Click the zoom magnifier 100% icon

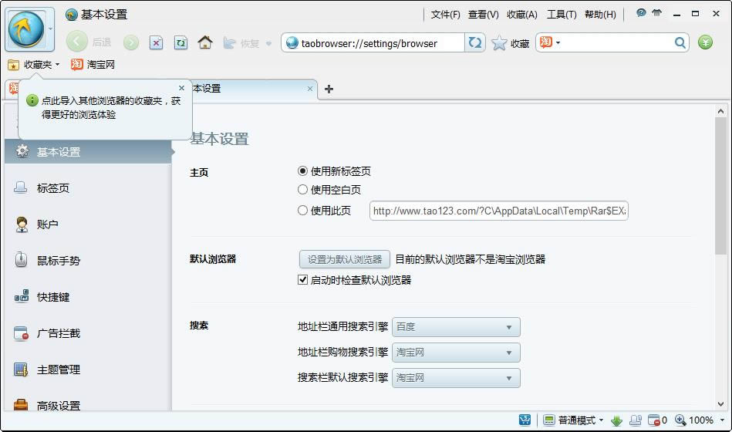[680, 420]
